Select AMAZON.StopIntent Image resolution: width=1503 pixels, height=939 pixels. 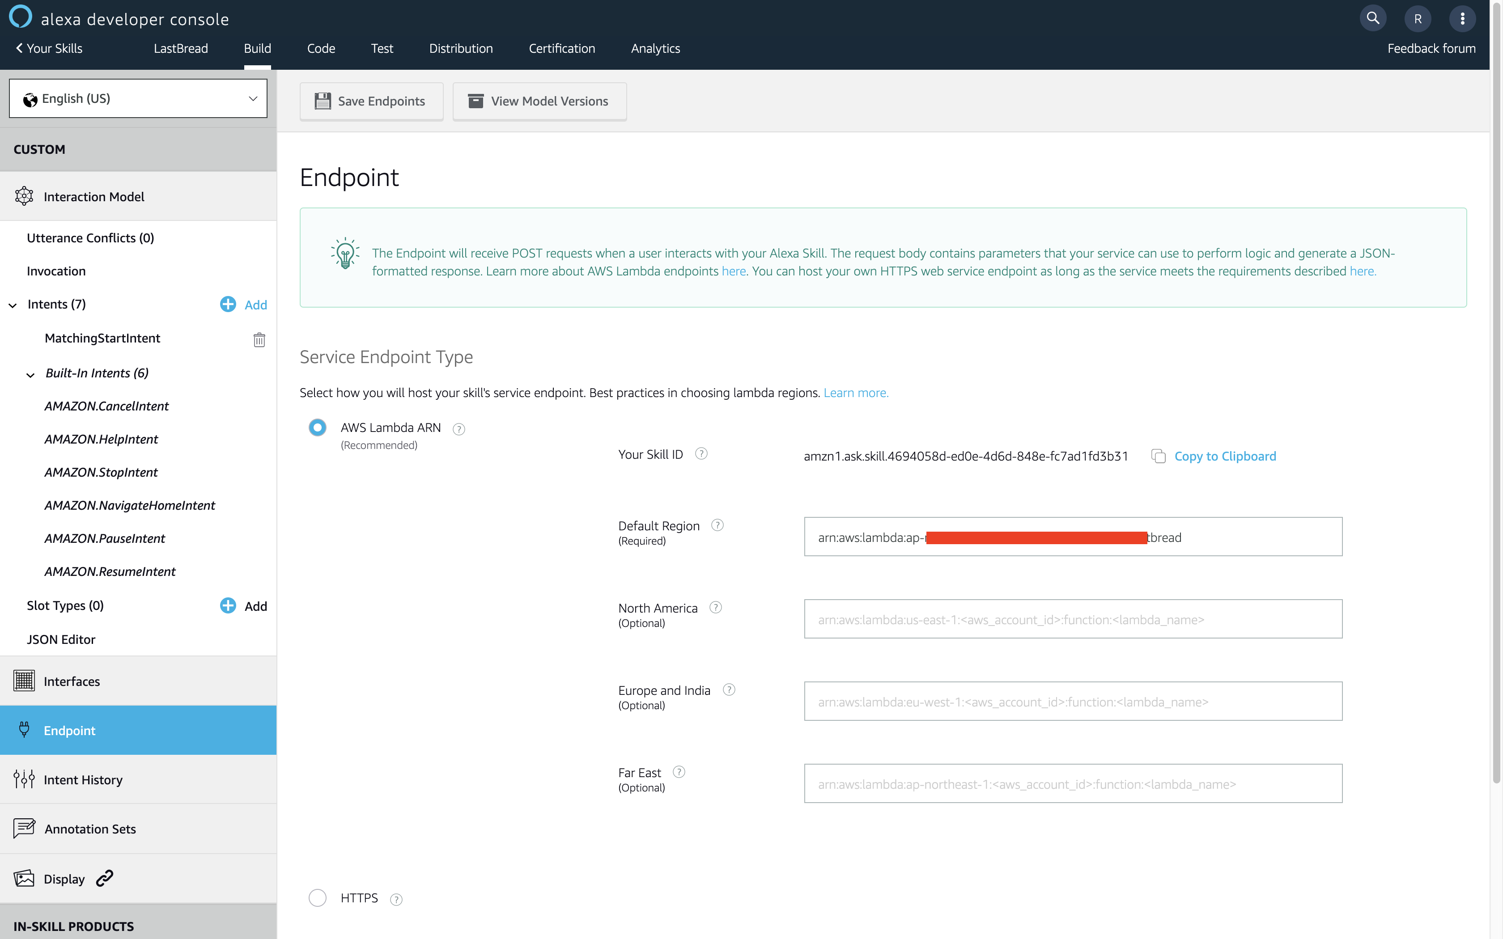pos(101,473)
